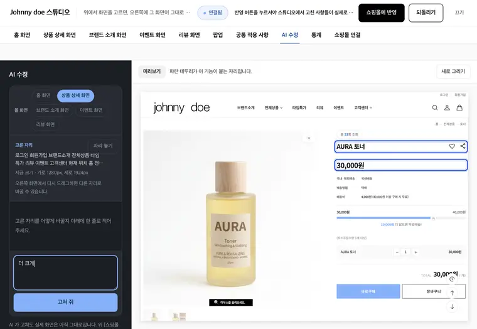Click the share icon beside AURA 토너

tap(463, 146)
